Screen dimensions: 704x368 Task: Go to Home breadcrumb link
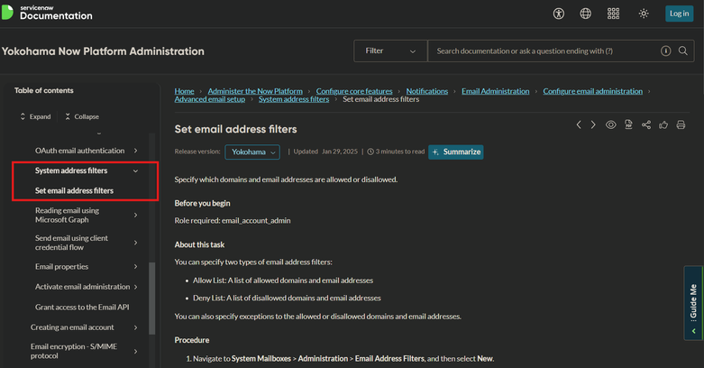(x=184, y=91)
